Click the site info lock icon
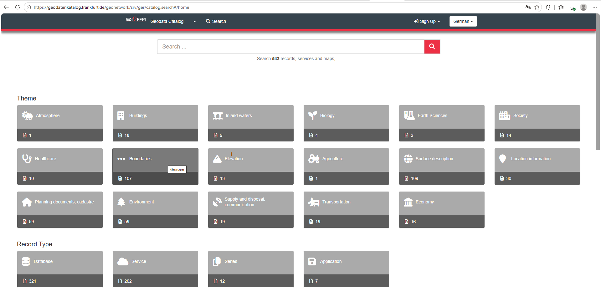The image size is (601, 292). (x=29, y=7)
